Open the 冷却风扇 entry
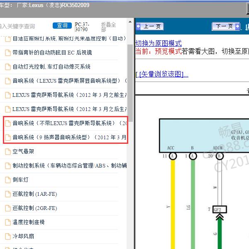The width and height of the screenshot is (249, 249). pos(23,236)
